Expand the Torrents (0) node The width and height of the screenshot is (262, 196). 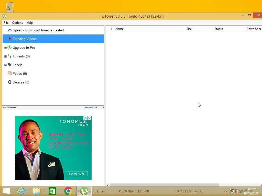pyautogui.click(x=5, y=56)
